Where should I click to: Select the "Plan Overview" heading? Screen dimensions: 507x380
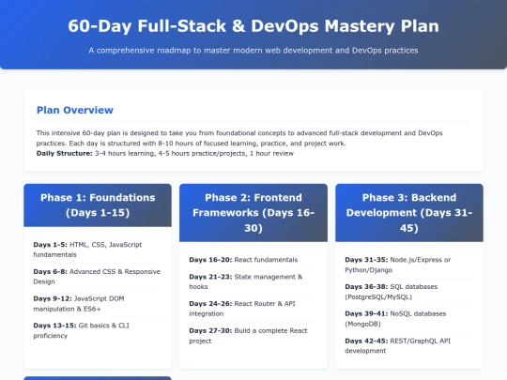[x=75, y=110]
